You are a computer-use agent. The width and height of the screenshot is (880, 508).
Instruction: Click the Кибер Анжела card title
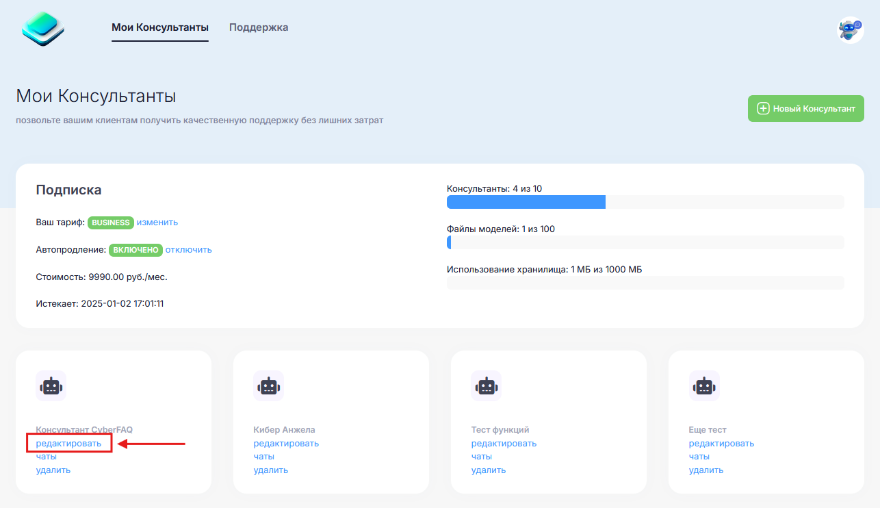coord(284,430)
